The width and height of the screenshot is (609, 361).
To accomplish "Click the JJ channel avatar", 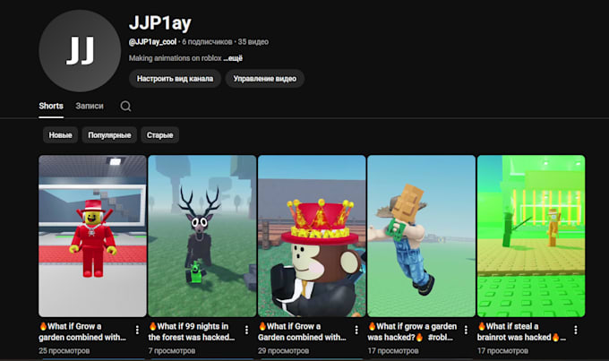I will tap(80, 51).
